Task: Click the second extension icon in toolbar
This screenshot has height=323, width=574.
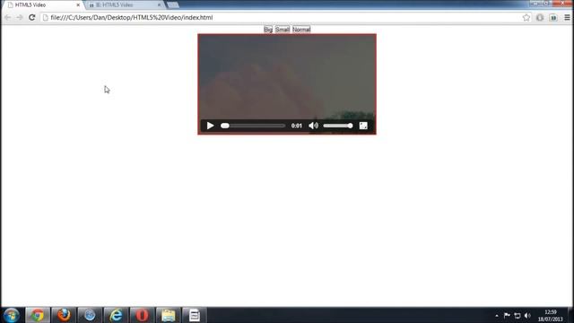Action: [x=553, y=17]
